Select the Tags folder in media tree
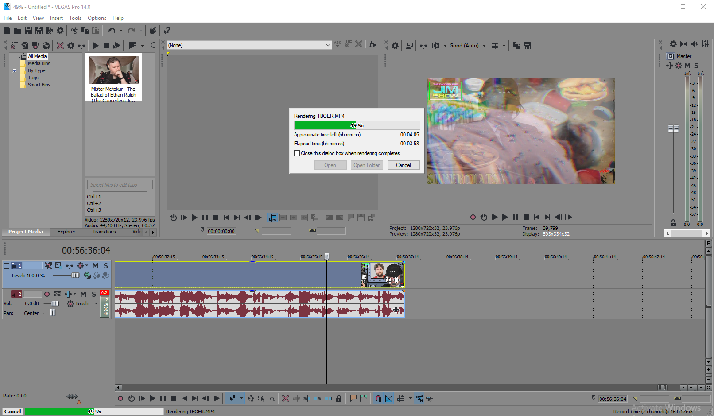The width and height of the screenshot is (714, 416). (x=33, y=78)
